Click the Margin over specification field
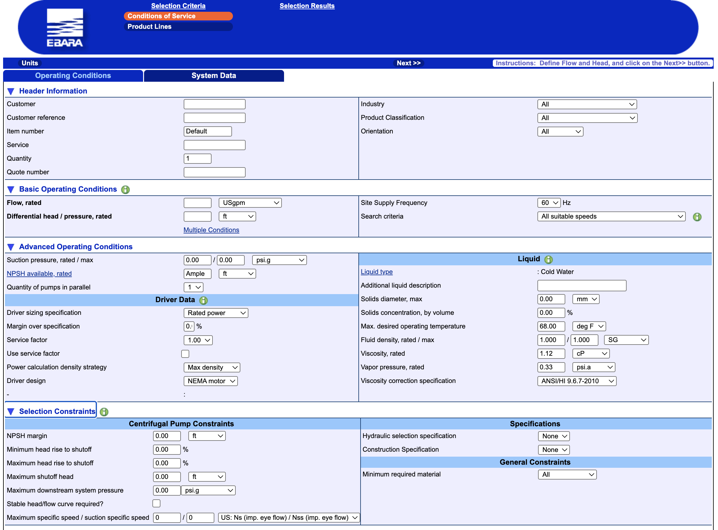The height and width of the screenshot is (530, 718). coord(189,327)
